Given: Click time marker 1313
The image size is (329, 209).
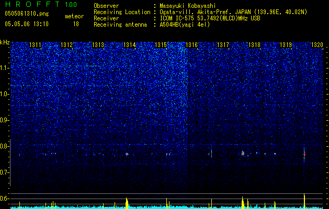Looking at the screenshot, I should point(98,45).
